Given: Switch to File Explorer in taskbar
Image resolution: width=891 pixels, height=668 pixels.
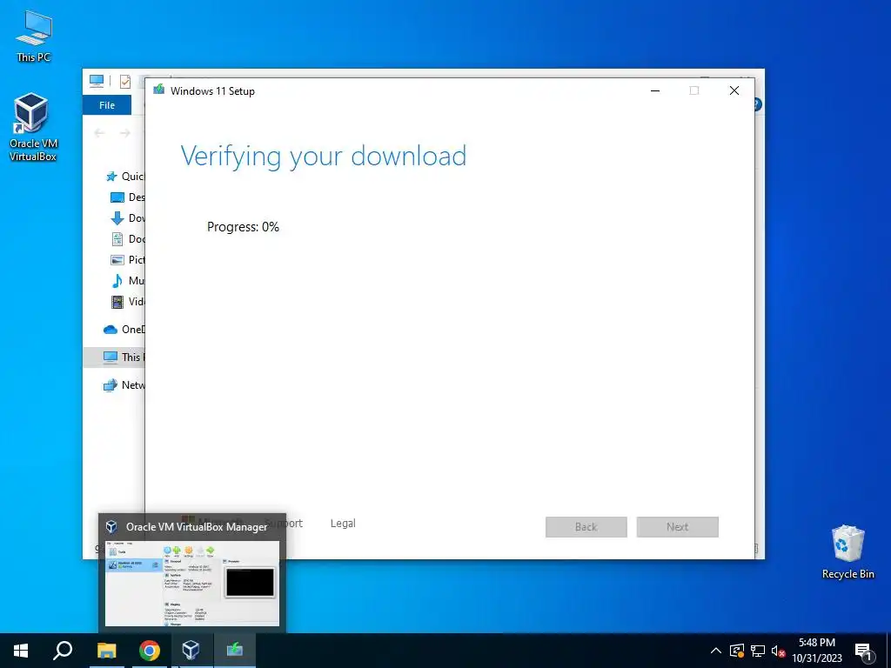Looking at the screenshot, I should [x=106, y=651].
